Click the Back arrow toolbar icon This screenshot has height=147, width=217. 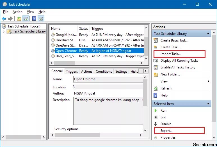point(4,19)
